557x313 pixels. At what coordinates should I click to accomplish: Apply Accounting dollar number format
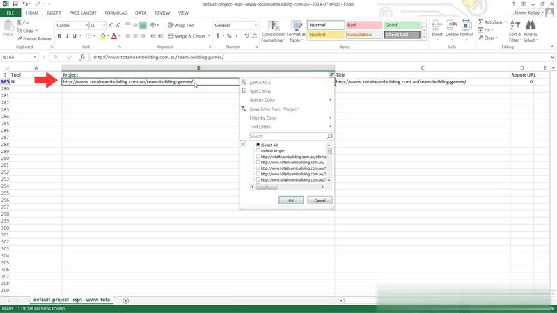click(218, 36)
